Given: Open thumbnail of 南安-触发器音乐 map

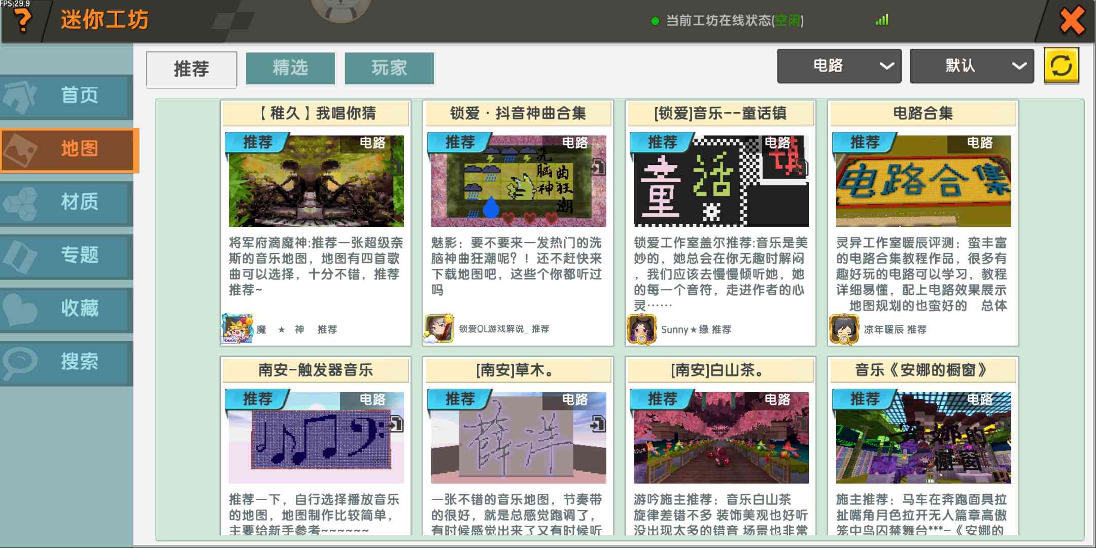Looking at the screenshot, I should 316,437.
